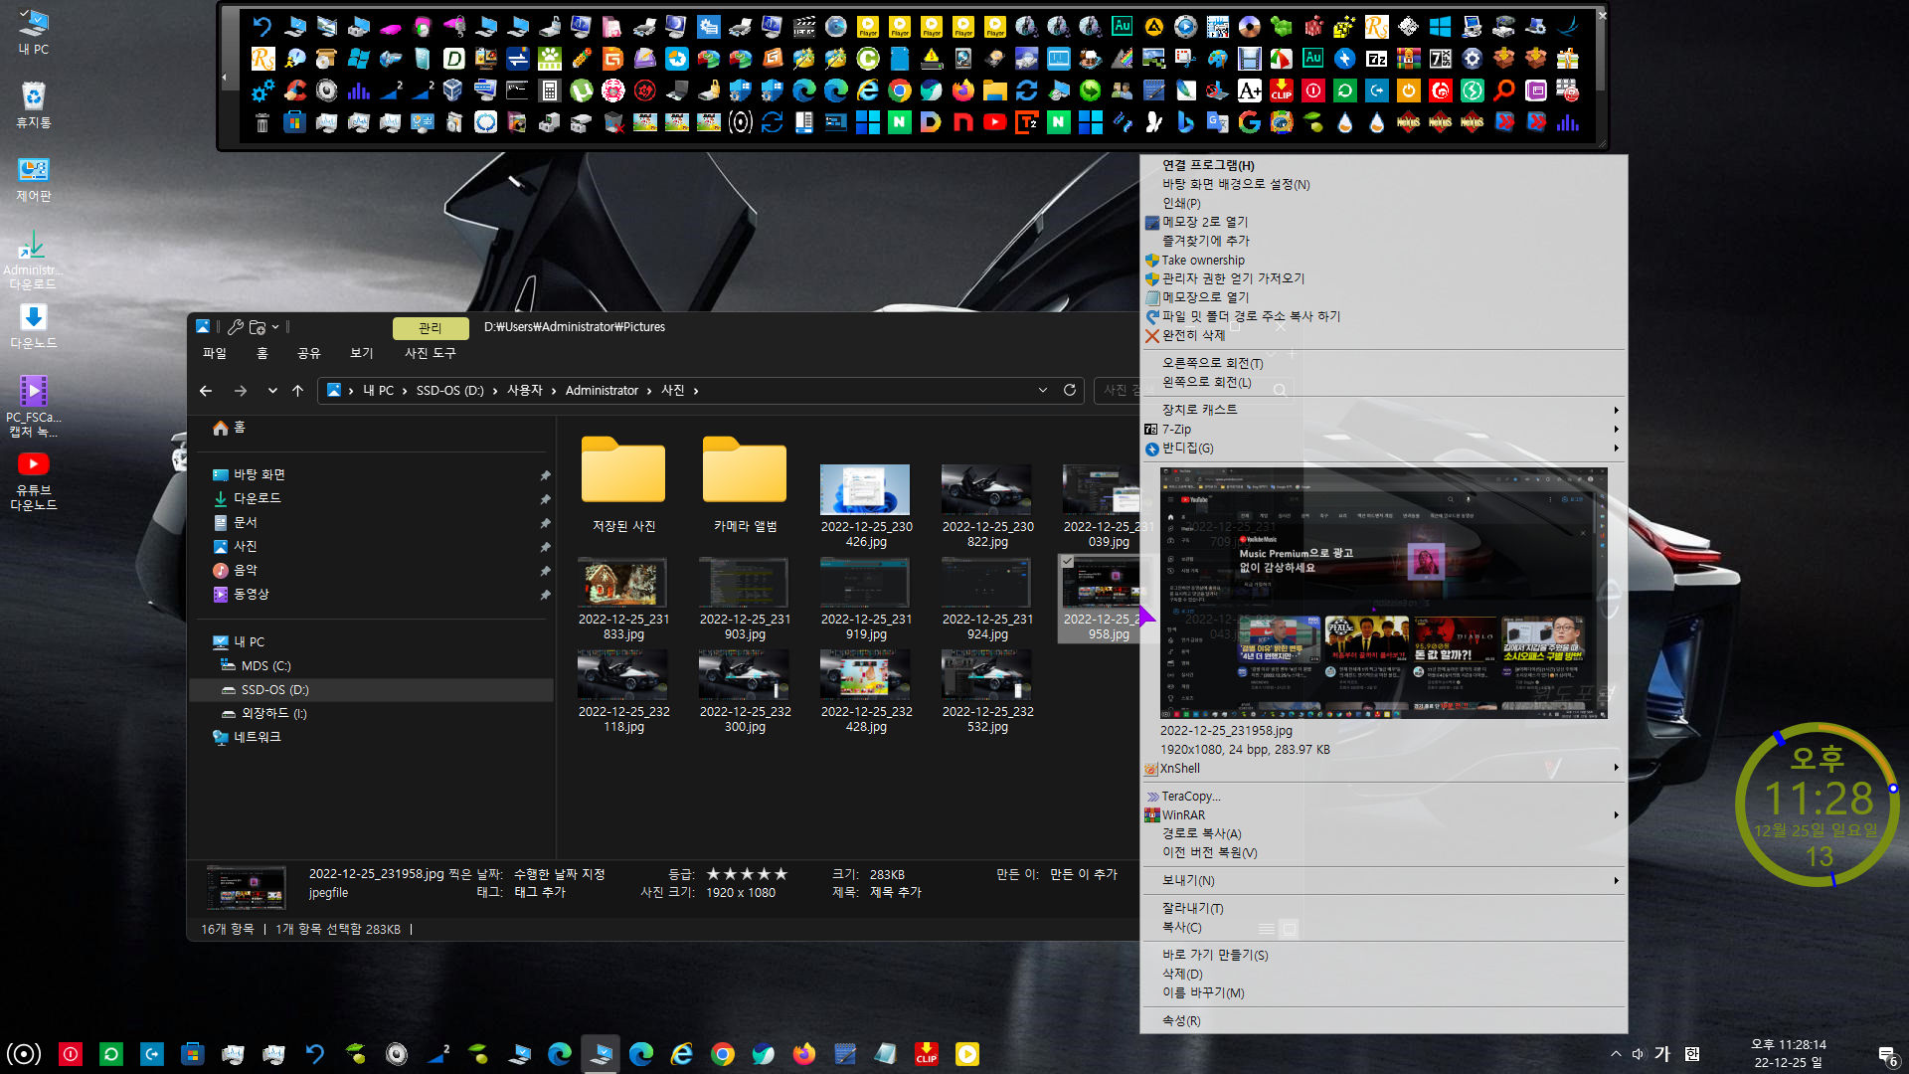
Task: Click the orange T2 icon in dock
Action: point(1027,122)
